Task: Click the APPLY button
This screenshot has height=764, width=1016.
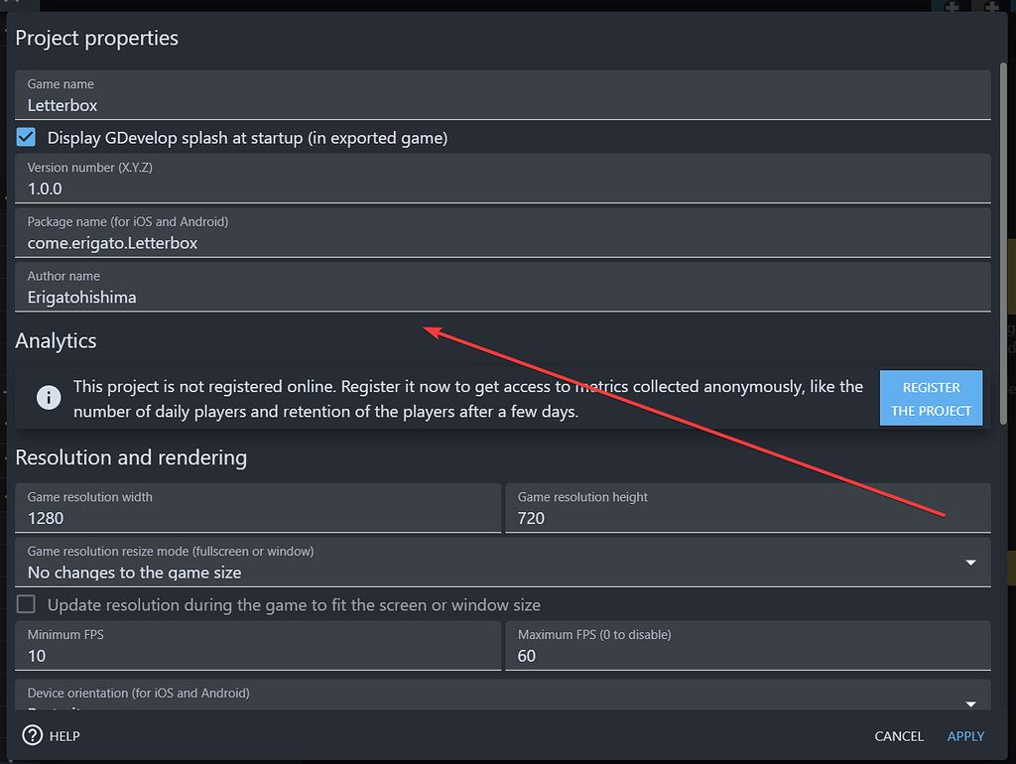Action: 964,735
